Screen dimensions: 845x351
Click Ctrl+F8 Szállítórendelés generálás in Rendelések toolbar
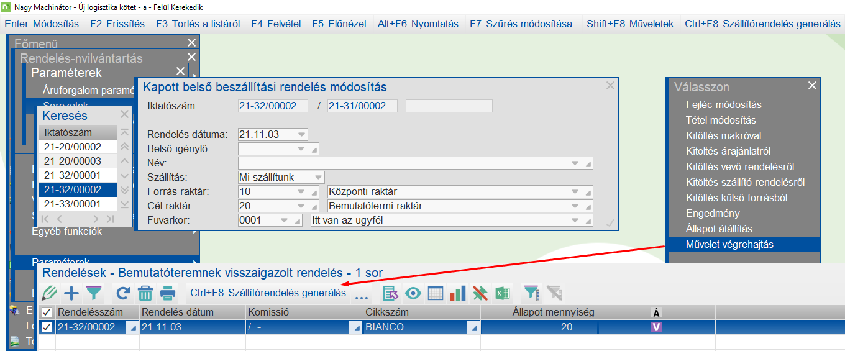268,293
